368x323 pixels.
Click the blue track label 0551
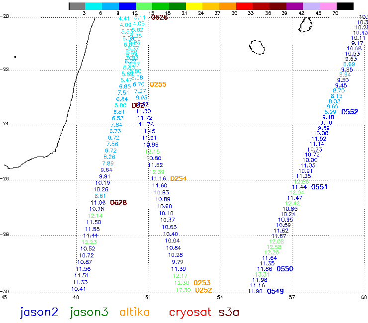[x=319, y=187]
